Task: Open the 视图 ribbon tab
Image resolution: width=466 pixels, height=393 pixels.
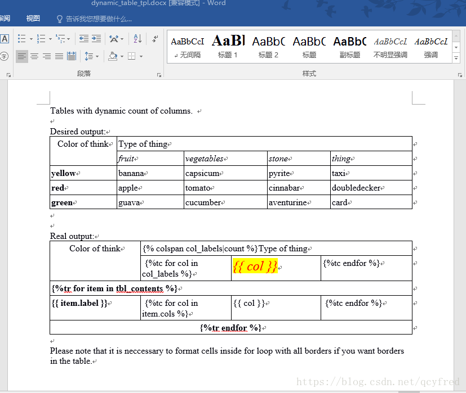Action: click(x=33, y=19)
